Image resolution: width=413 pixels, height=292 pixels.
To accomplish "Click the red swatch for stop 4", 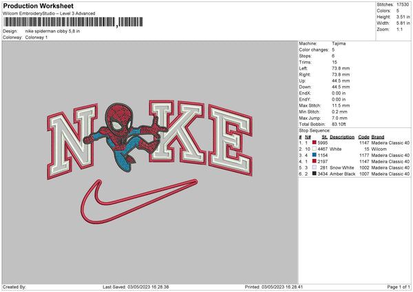I will point(315,161).
